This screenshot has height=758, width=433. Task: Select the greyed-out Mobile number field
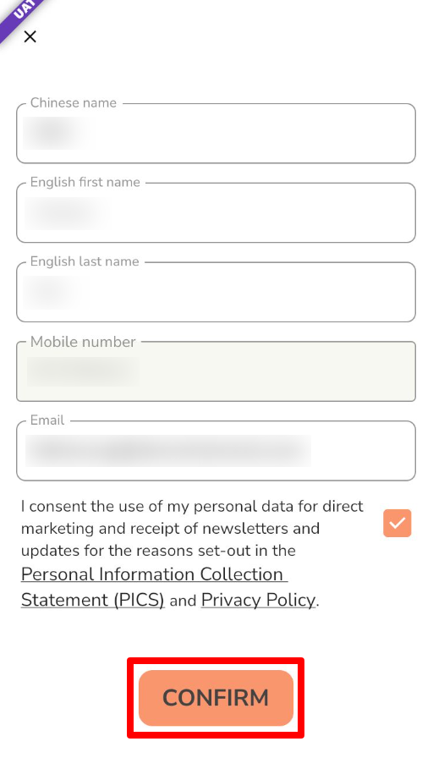point(216,371)
